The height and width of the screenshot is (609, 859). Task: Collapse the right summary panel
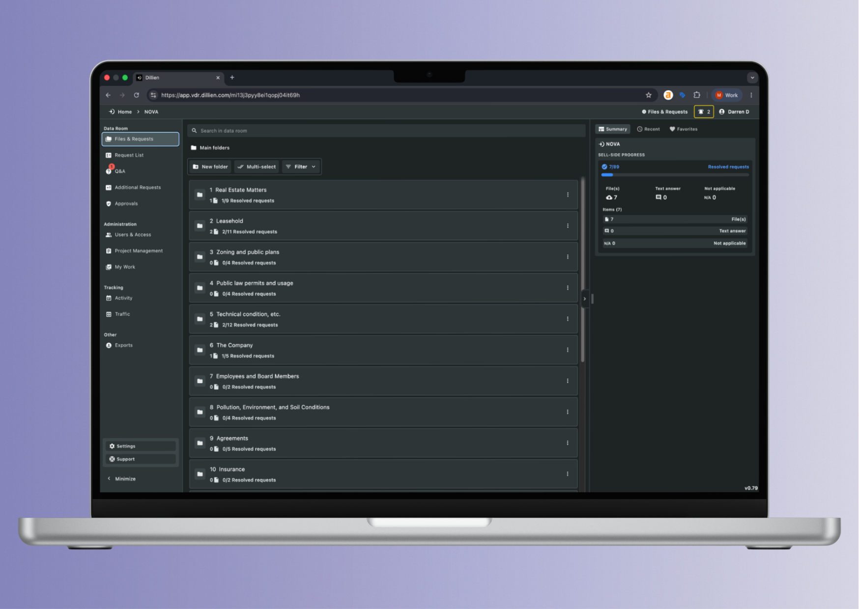(584, 299)
